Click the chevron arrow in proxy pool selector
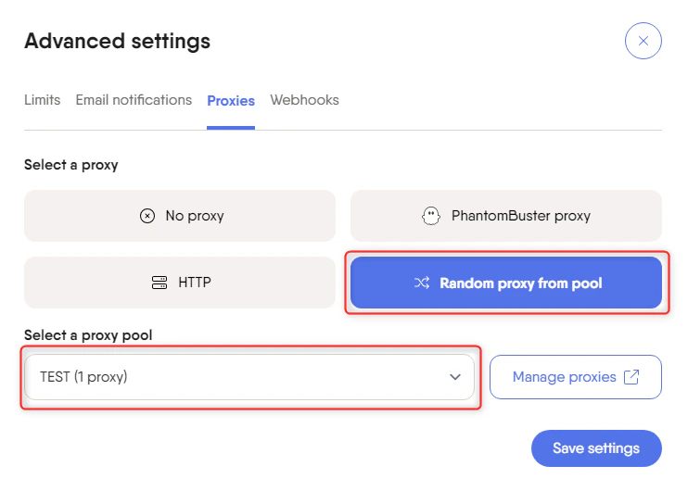Viewport: 688px width, 491px height. (455, 377)
